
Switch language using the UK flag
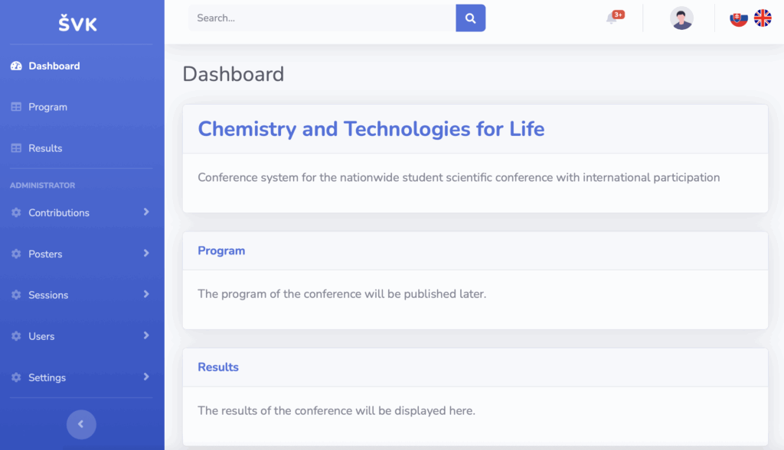pyautogui.click(x=763, y=18)
